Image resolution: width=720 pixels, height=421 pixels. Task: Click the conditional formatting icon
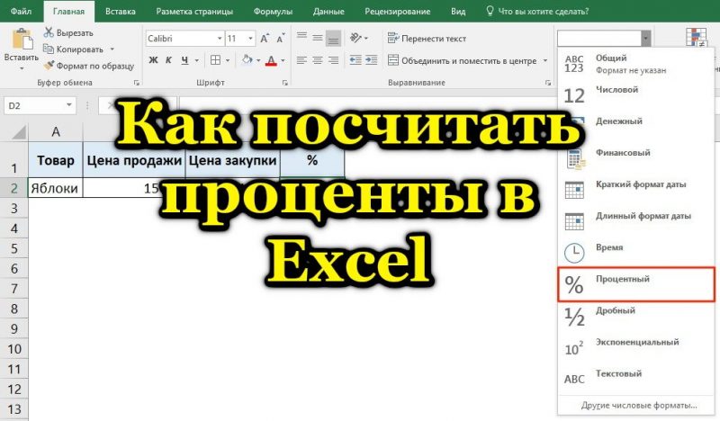(696, 38)
